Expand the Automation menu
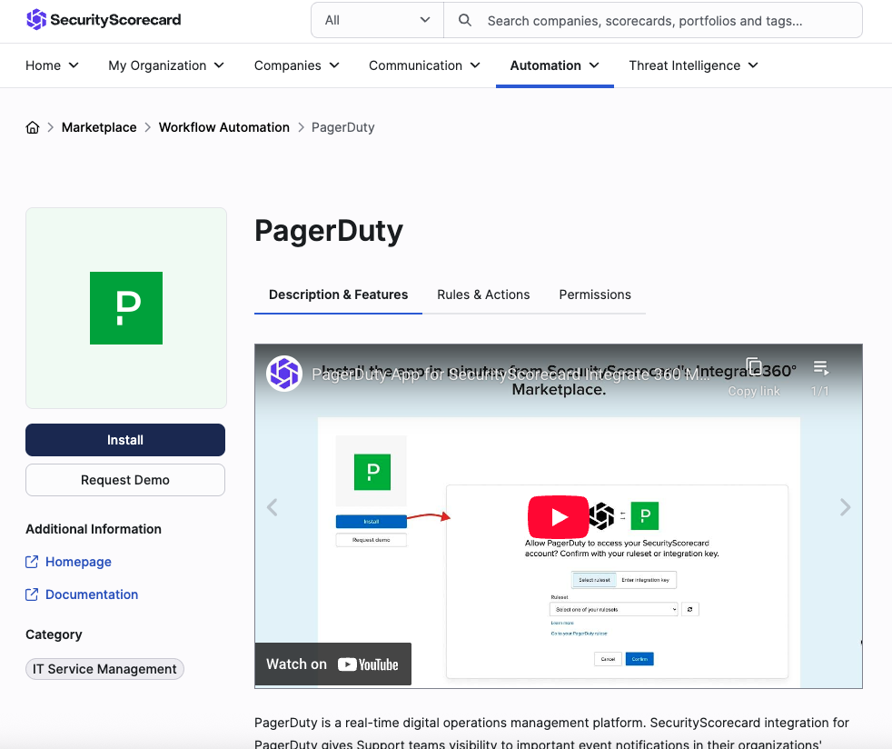 (555, 65)
